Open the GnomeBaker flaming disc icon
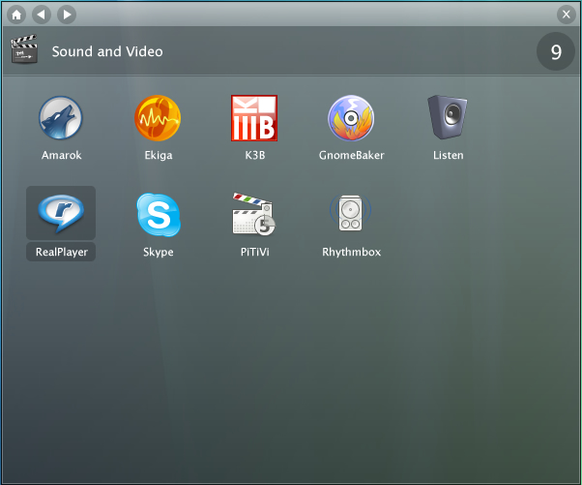 click(351, 118)
